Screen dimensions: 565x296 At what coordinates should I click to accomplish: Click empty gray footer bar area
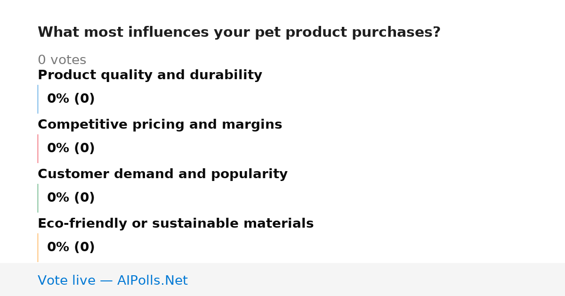pyautogui.click(x=377, y=280)
